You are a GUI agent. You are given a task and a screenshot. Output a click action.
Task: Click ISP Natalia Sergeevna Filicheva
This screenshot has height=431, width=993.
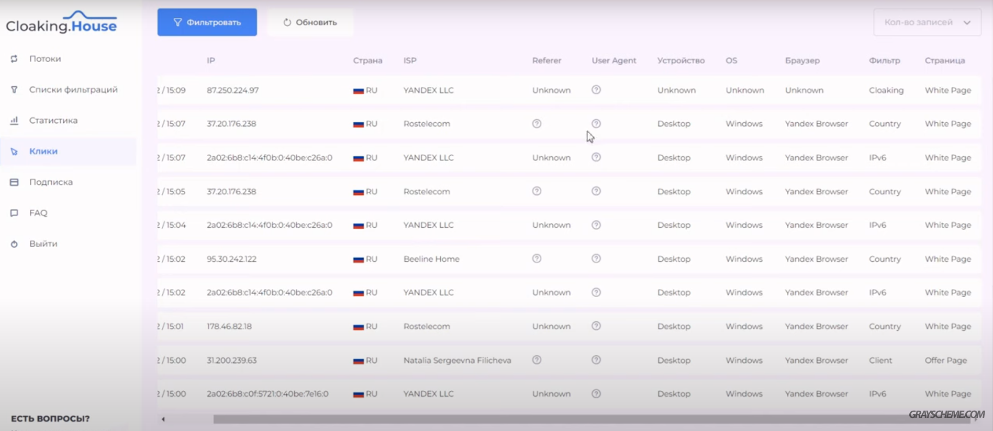click(x=457, y=360)
